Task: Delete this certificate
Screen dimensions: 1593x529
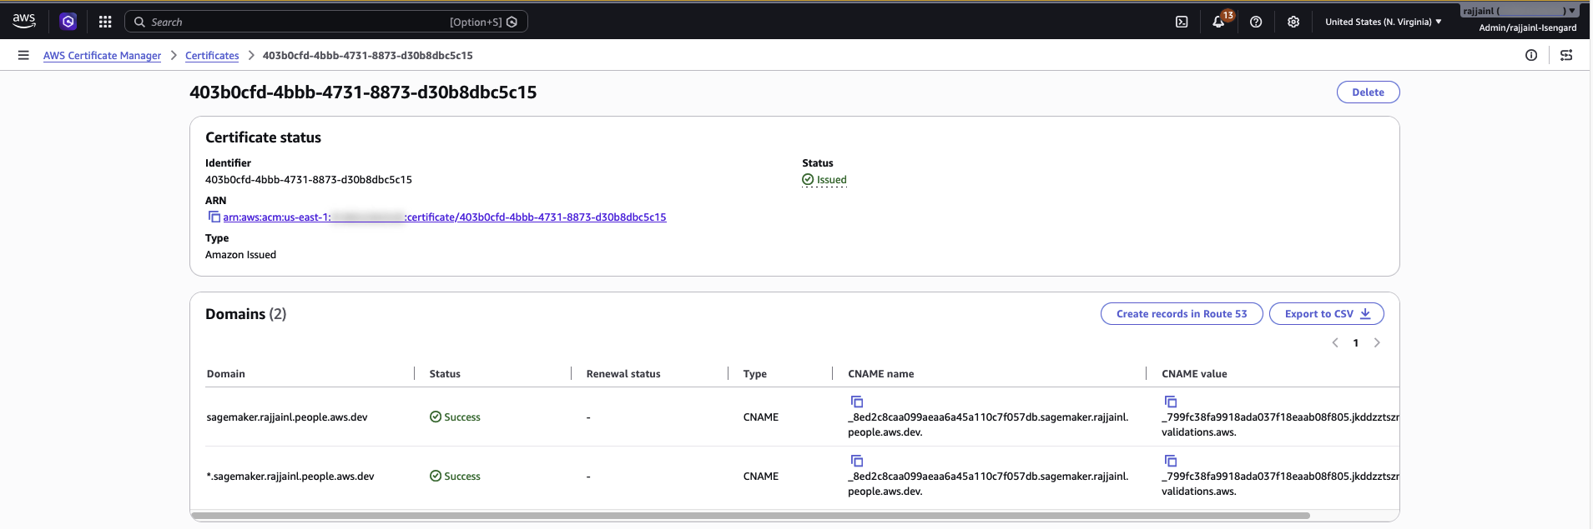Action: (x=1368, y=92)
